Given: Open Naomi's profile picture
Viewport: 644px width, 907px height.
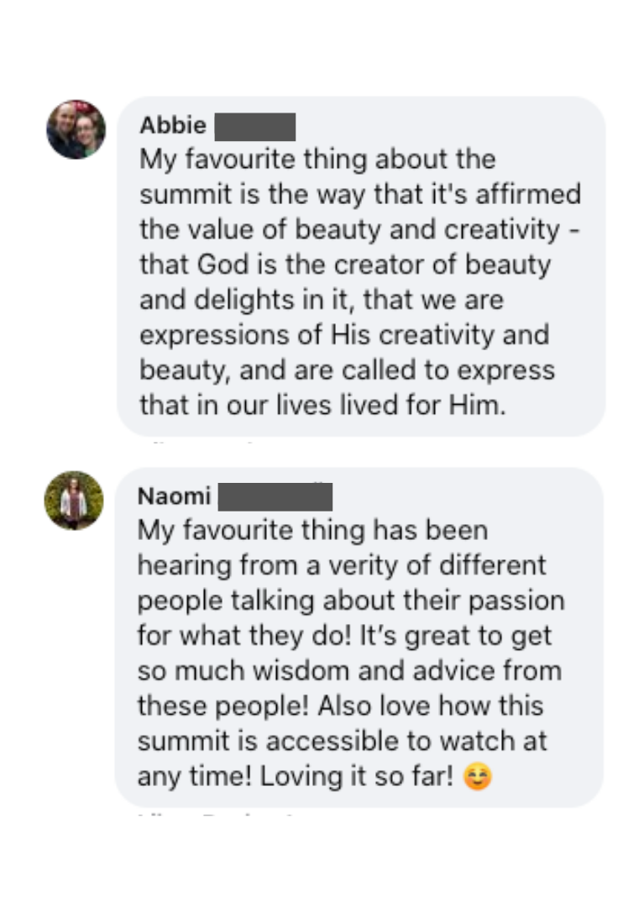Looking at the screenshot, I should (x=74, y=501).
